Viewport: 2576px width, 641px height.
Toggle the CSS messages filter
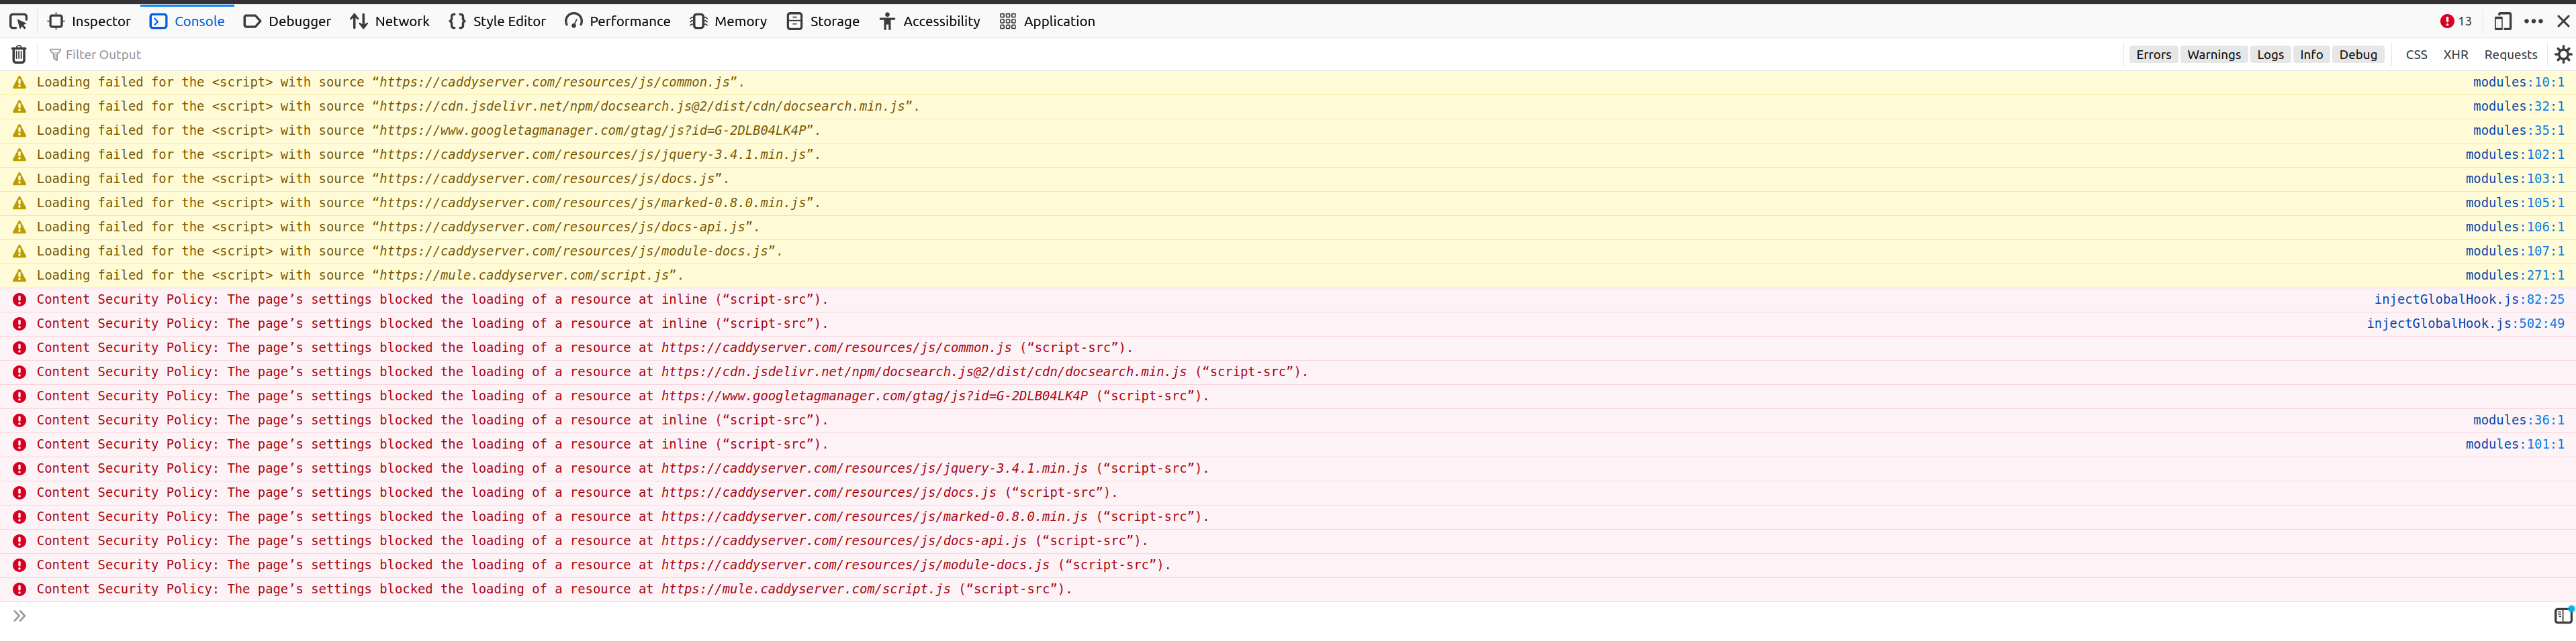[x=2417, y=54]
